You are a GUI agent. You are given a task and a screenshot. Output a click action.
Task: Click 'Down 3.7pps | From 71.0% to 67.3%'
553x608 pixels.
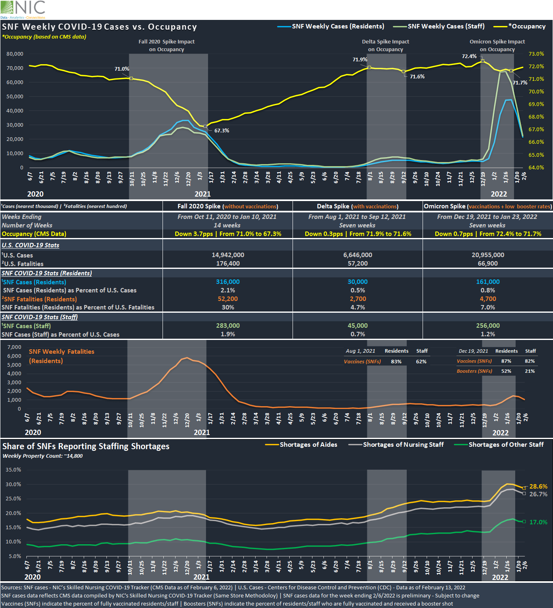[x=228, y=234]
